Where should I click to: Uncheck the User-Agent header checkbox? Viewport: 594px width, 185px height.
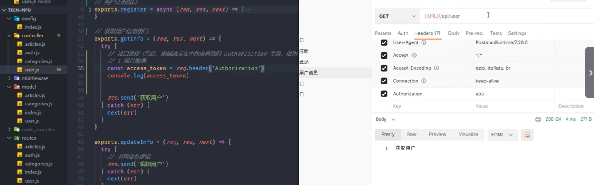(384, 42)
